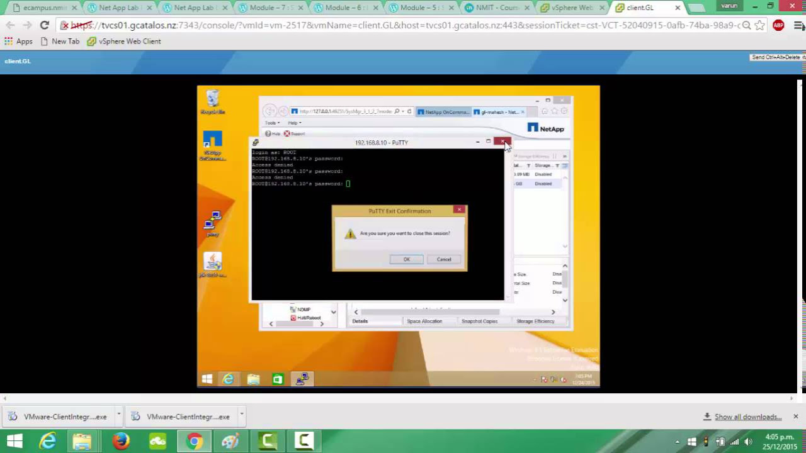
Task: Open the Details tab in NetApp window
Action: click(x=360, y=321)
